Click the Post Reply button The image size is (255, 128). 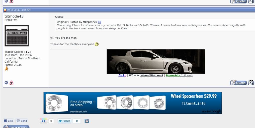point(16,127)
